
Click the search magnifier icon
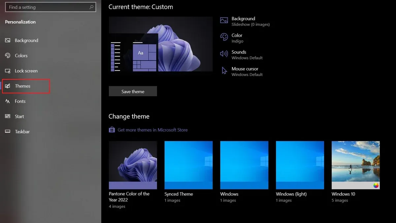coord(91,7)
